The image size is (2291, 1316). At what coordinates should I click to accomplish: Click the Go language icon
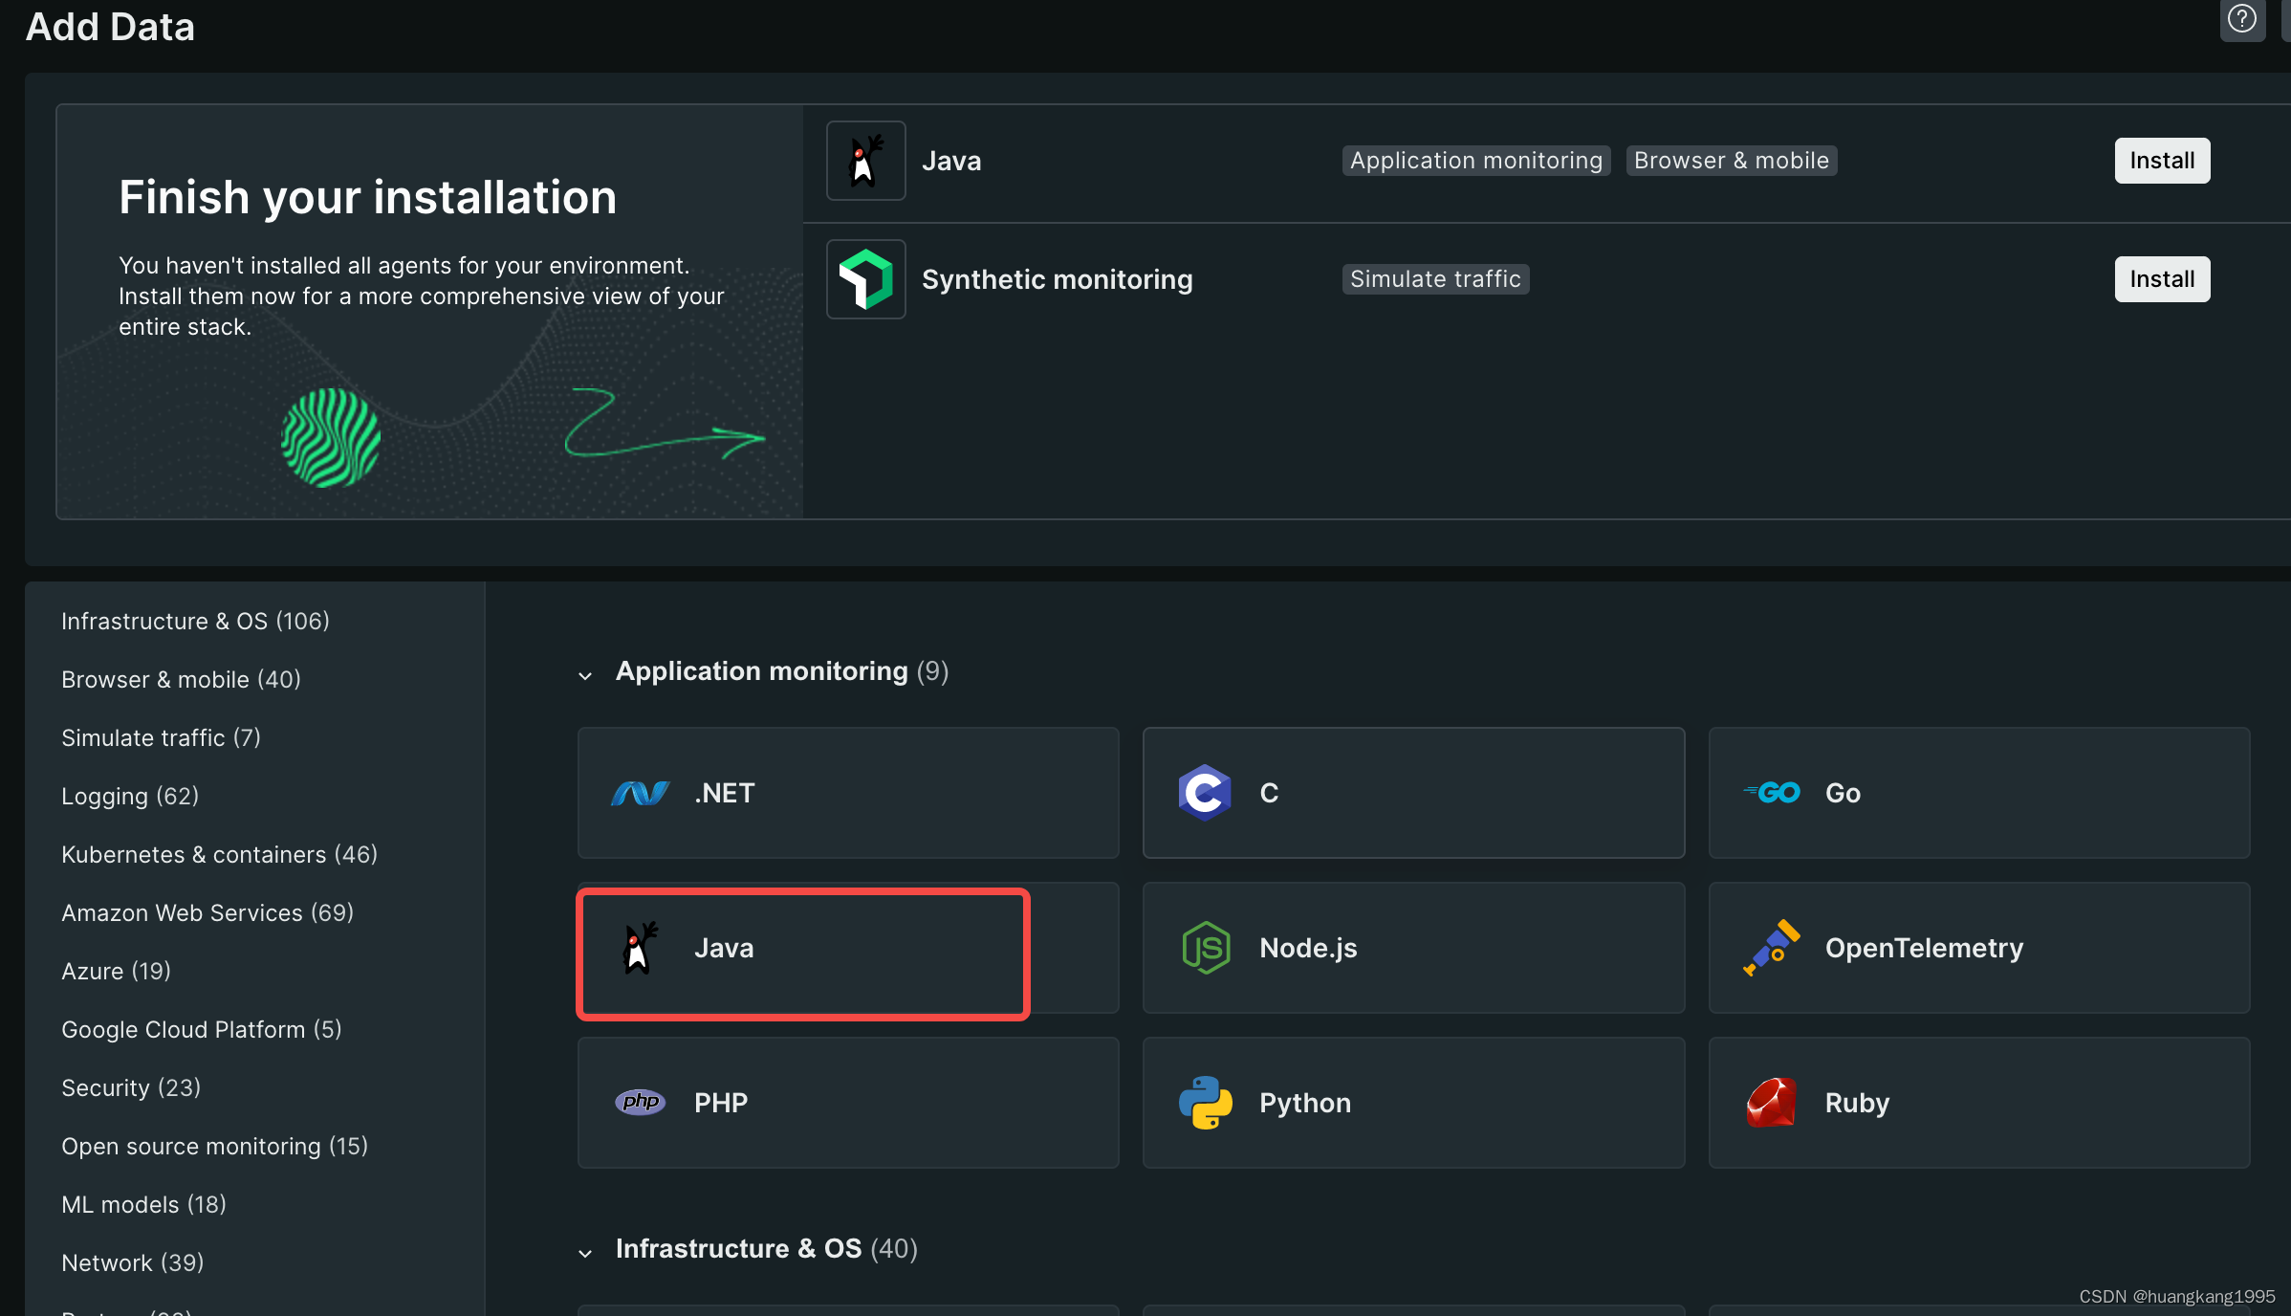pyautogui.click(x=1774, y=792)
